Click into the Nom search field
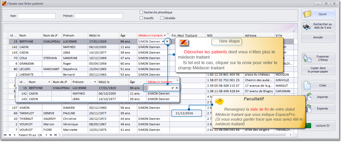This screenshot has width=346, height=145. click(37, 16)
